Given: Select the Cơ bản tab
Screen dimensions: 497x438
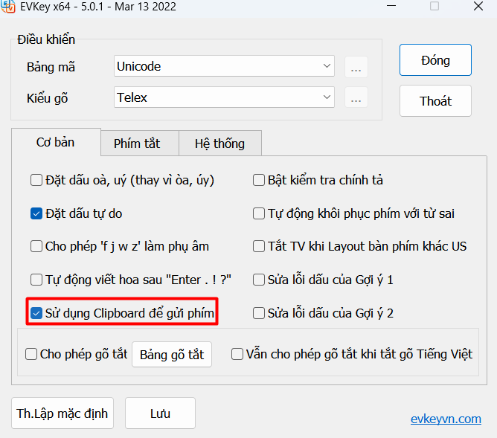Looking at the screenshot, I should pos(55,142).
